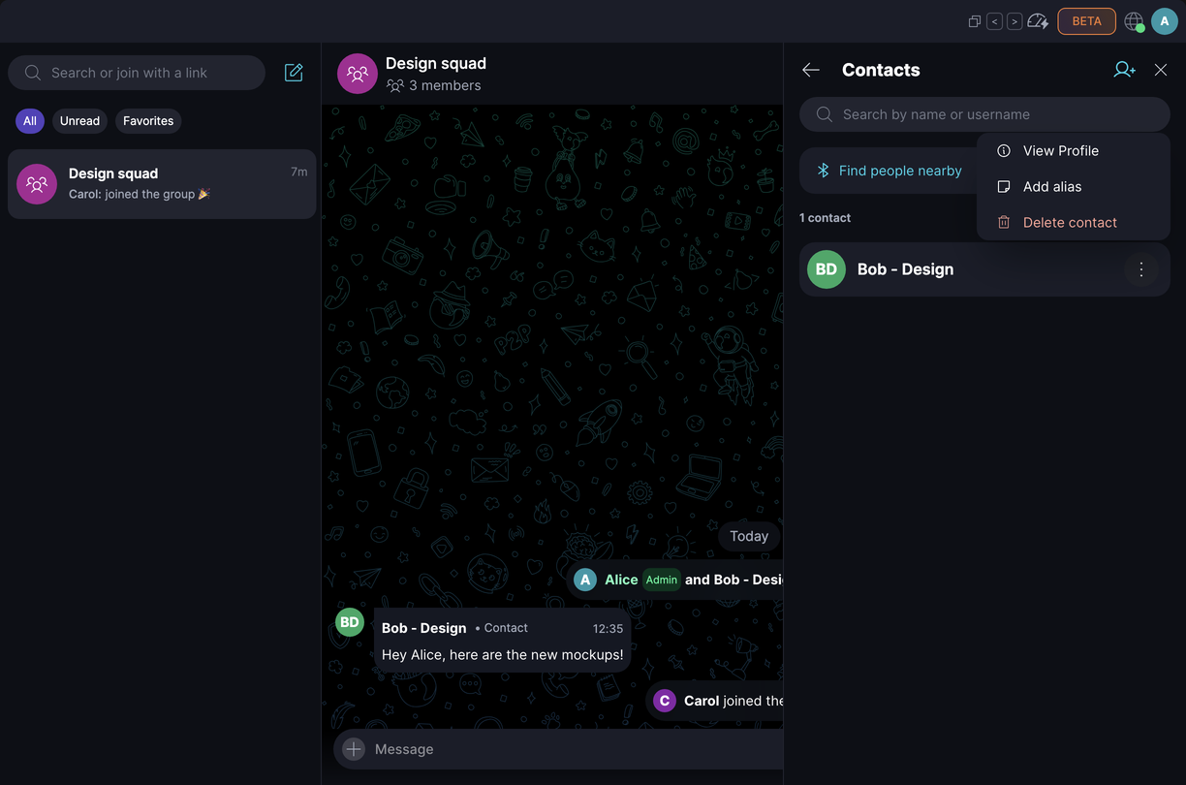Select the All filter chip
Image resolution: width=1186 pixels, height=785 pixels.
pyautogui.click(x=30, y=121)
